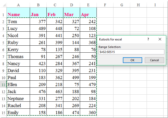Click the Name header cell

18,15
